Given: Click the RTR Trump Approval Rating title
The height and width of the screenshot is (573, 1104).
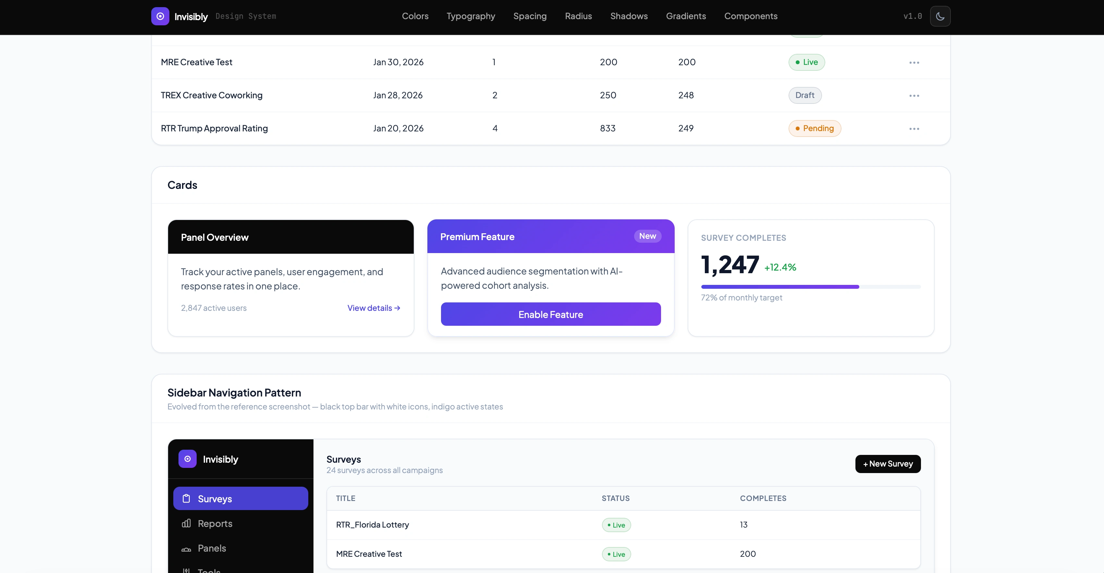Looking at the screenshot, I should pos(214,128).
